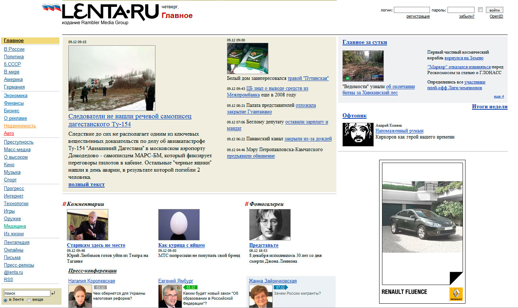Click the "войти" login button
The height and width of the screenshot is (308, 518).
[495, 10]
